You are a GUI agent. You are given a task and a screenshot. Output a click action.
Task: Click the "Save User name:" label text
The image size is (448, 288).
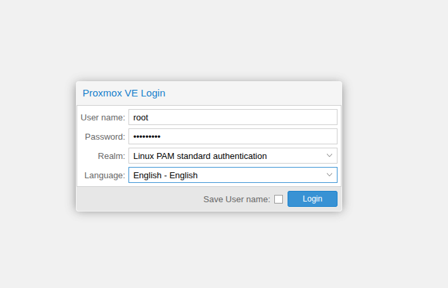(236, 200)
